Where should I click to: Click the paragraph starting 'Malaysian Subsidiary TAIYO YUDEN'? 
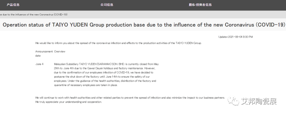click(x=106, y=75)
